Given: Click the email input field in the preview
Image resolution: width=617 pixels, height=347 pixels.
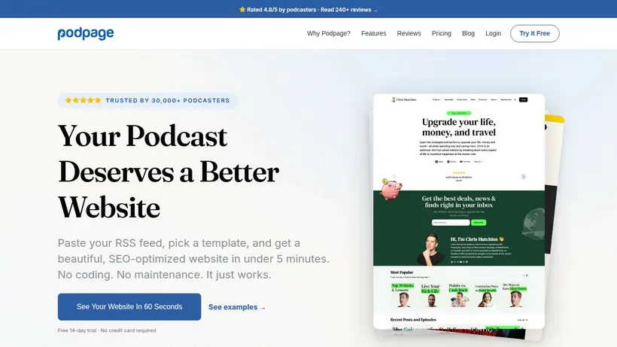Looking at the screenshot, I should (451, 223).
